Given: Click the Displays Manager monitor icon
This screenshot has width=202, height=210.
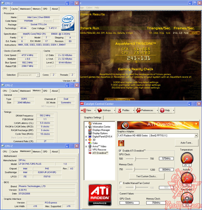Looking at the screenshot, I should [x=90, y=130].
